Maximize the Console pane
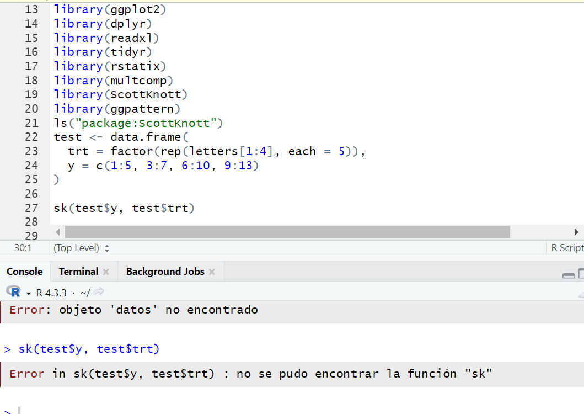Image resolution: width=584 pixels, height=414 pixels. pyautogui.click(x=581, y=273)
